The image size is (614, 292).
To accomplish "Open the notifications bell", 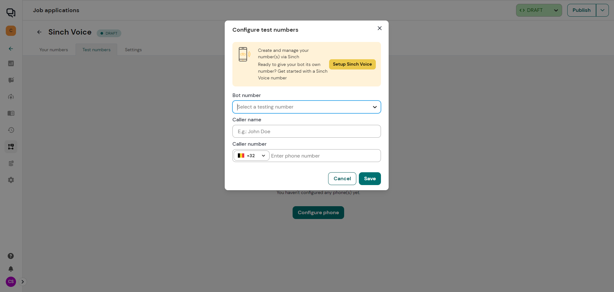I will 11,269.
